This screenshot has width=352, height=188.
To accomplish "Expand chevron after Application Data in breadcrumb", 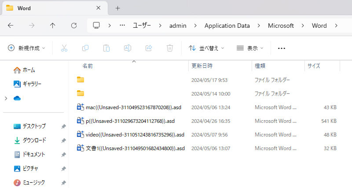I will click(x=259, y=26).
